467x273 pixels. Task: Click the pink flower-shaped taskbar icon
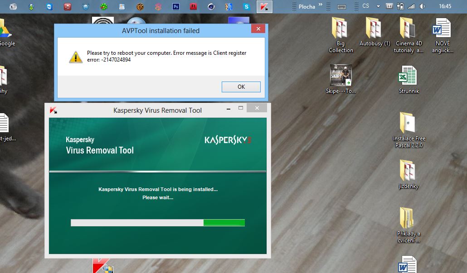click(158, 6)
